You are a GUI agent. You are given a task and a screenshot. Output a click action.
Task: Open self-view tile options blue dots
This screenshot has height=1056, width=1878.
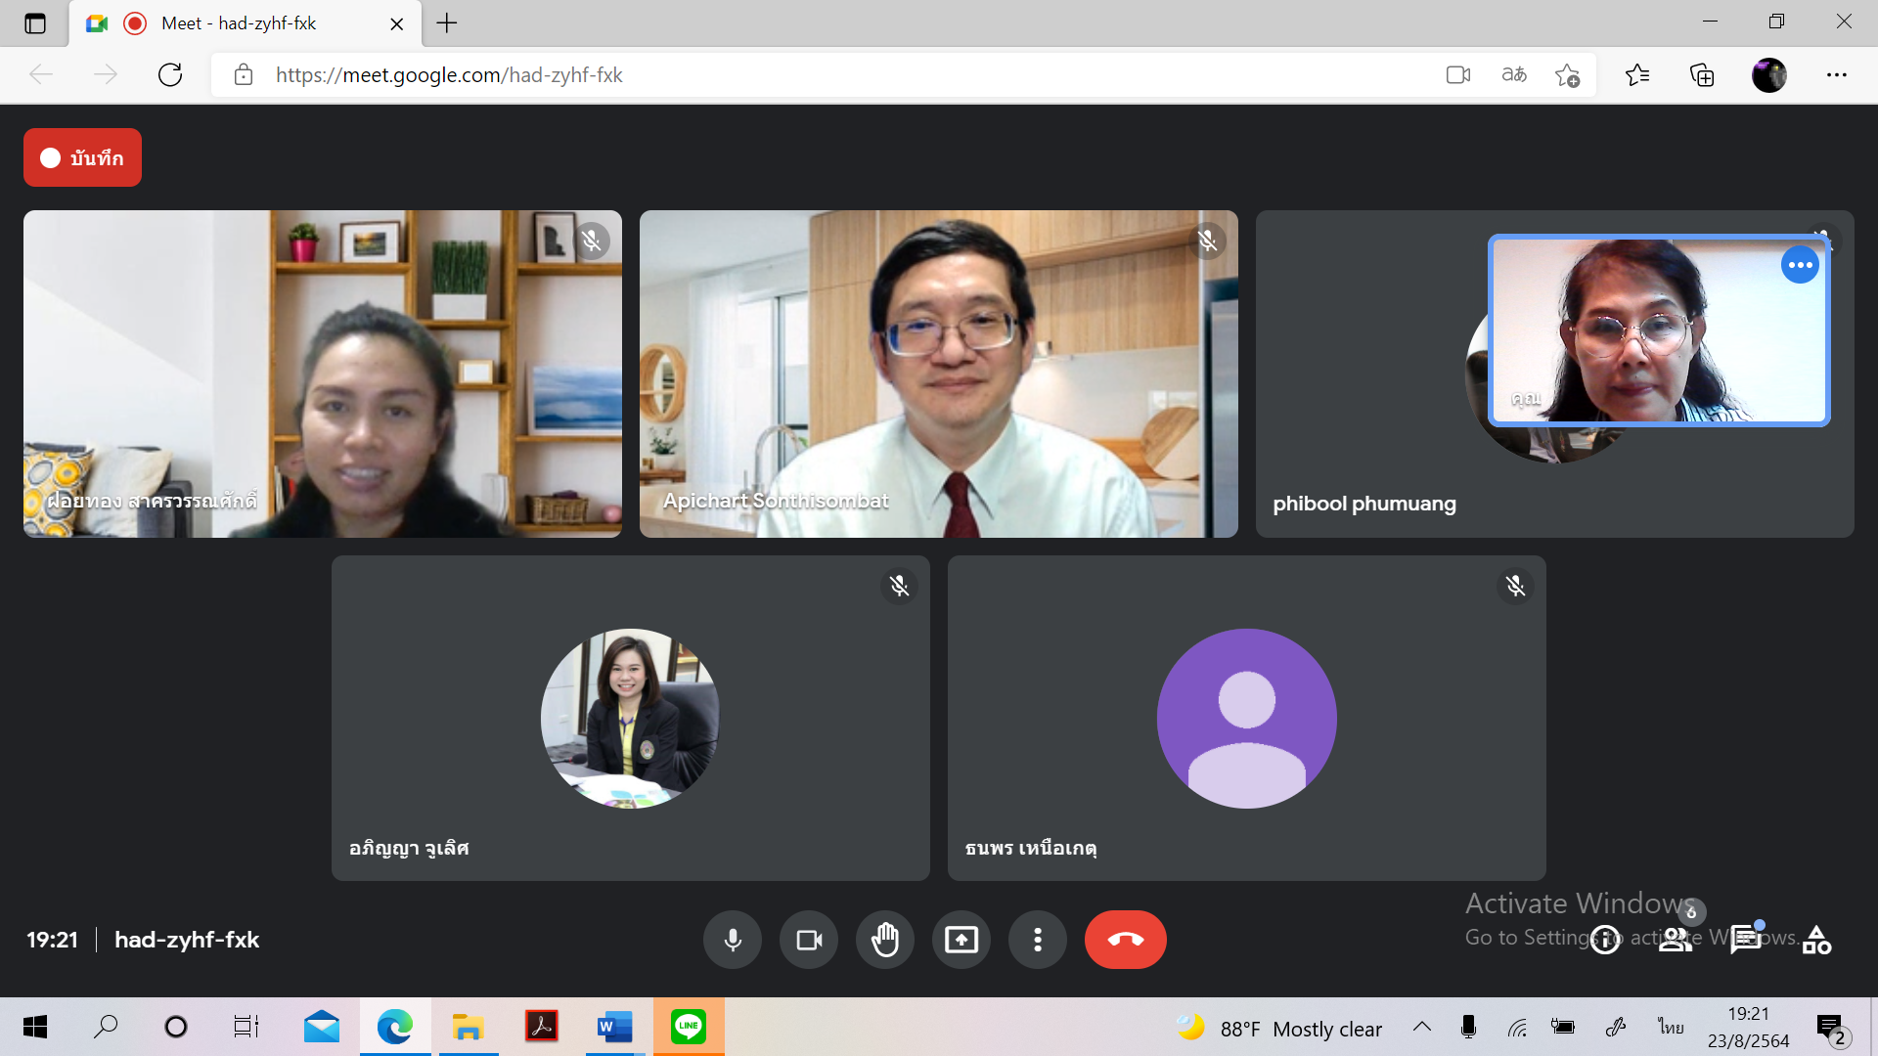(x=1800, y=265)
